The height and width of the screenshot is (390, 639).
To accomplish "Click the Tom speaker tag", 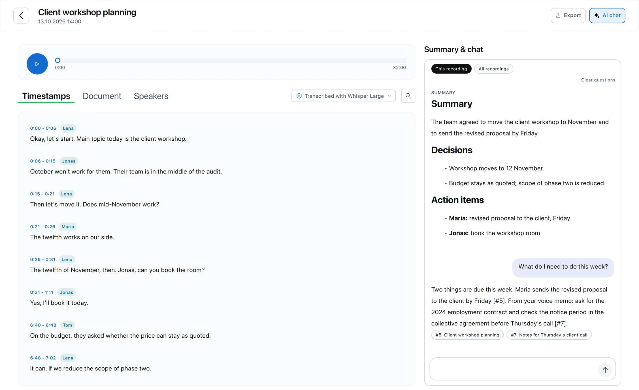I will tap(67, 325).
